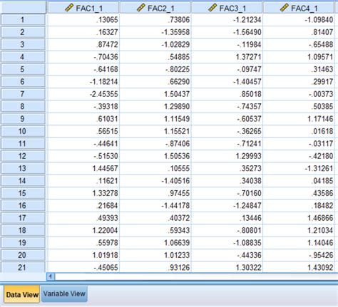Viewport: 338px width, 307px height.
Task: Click cell value .87472
Action: click(83, 44)
